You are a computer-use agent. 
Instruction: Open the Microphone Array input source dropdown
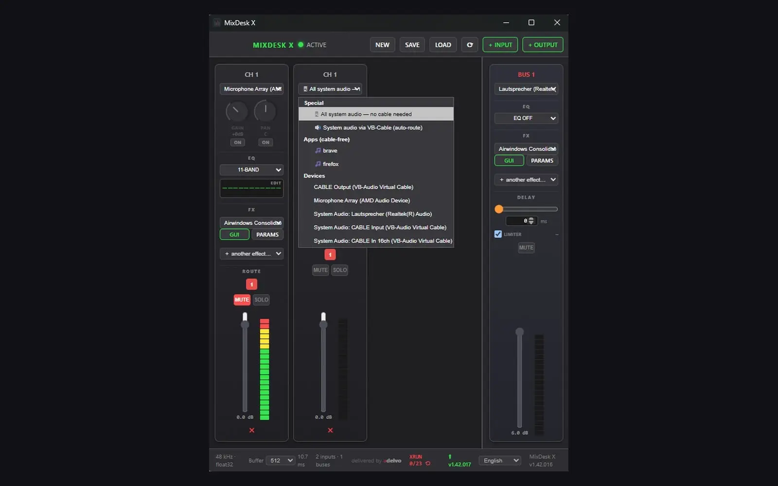pos(251,89)
